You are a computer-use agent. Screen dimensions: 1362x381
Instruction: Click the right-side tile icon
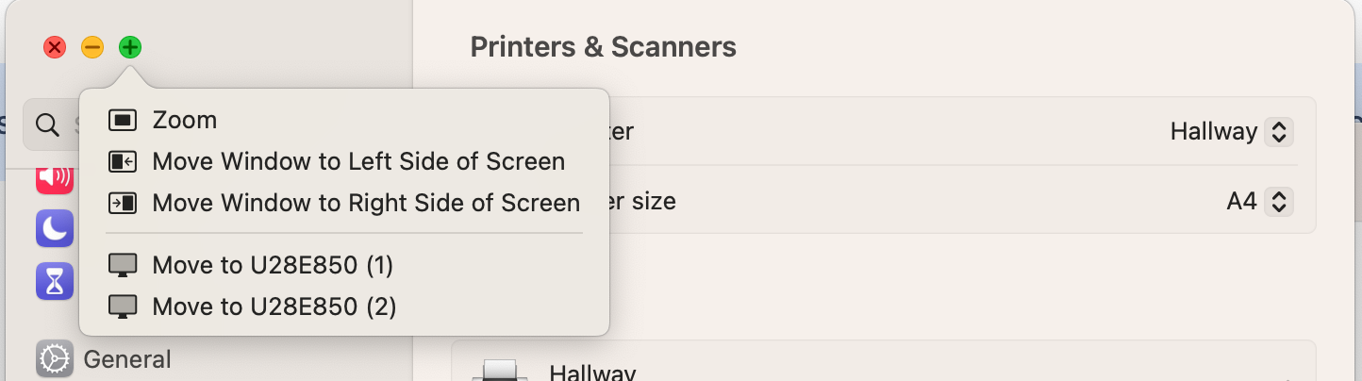[123, 203]
